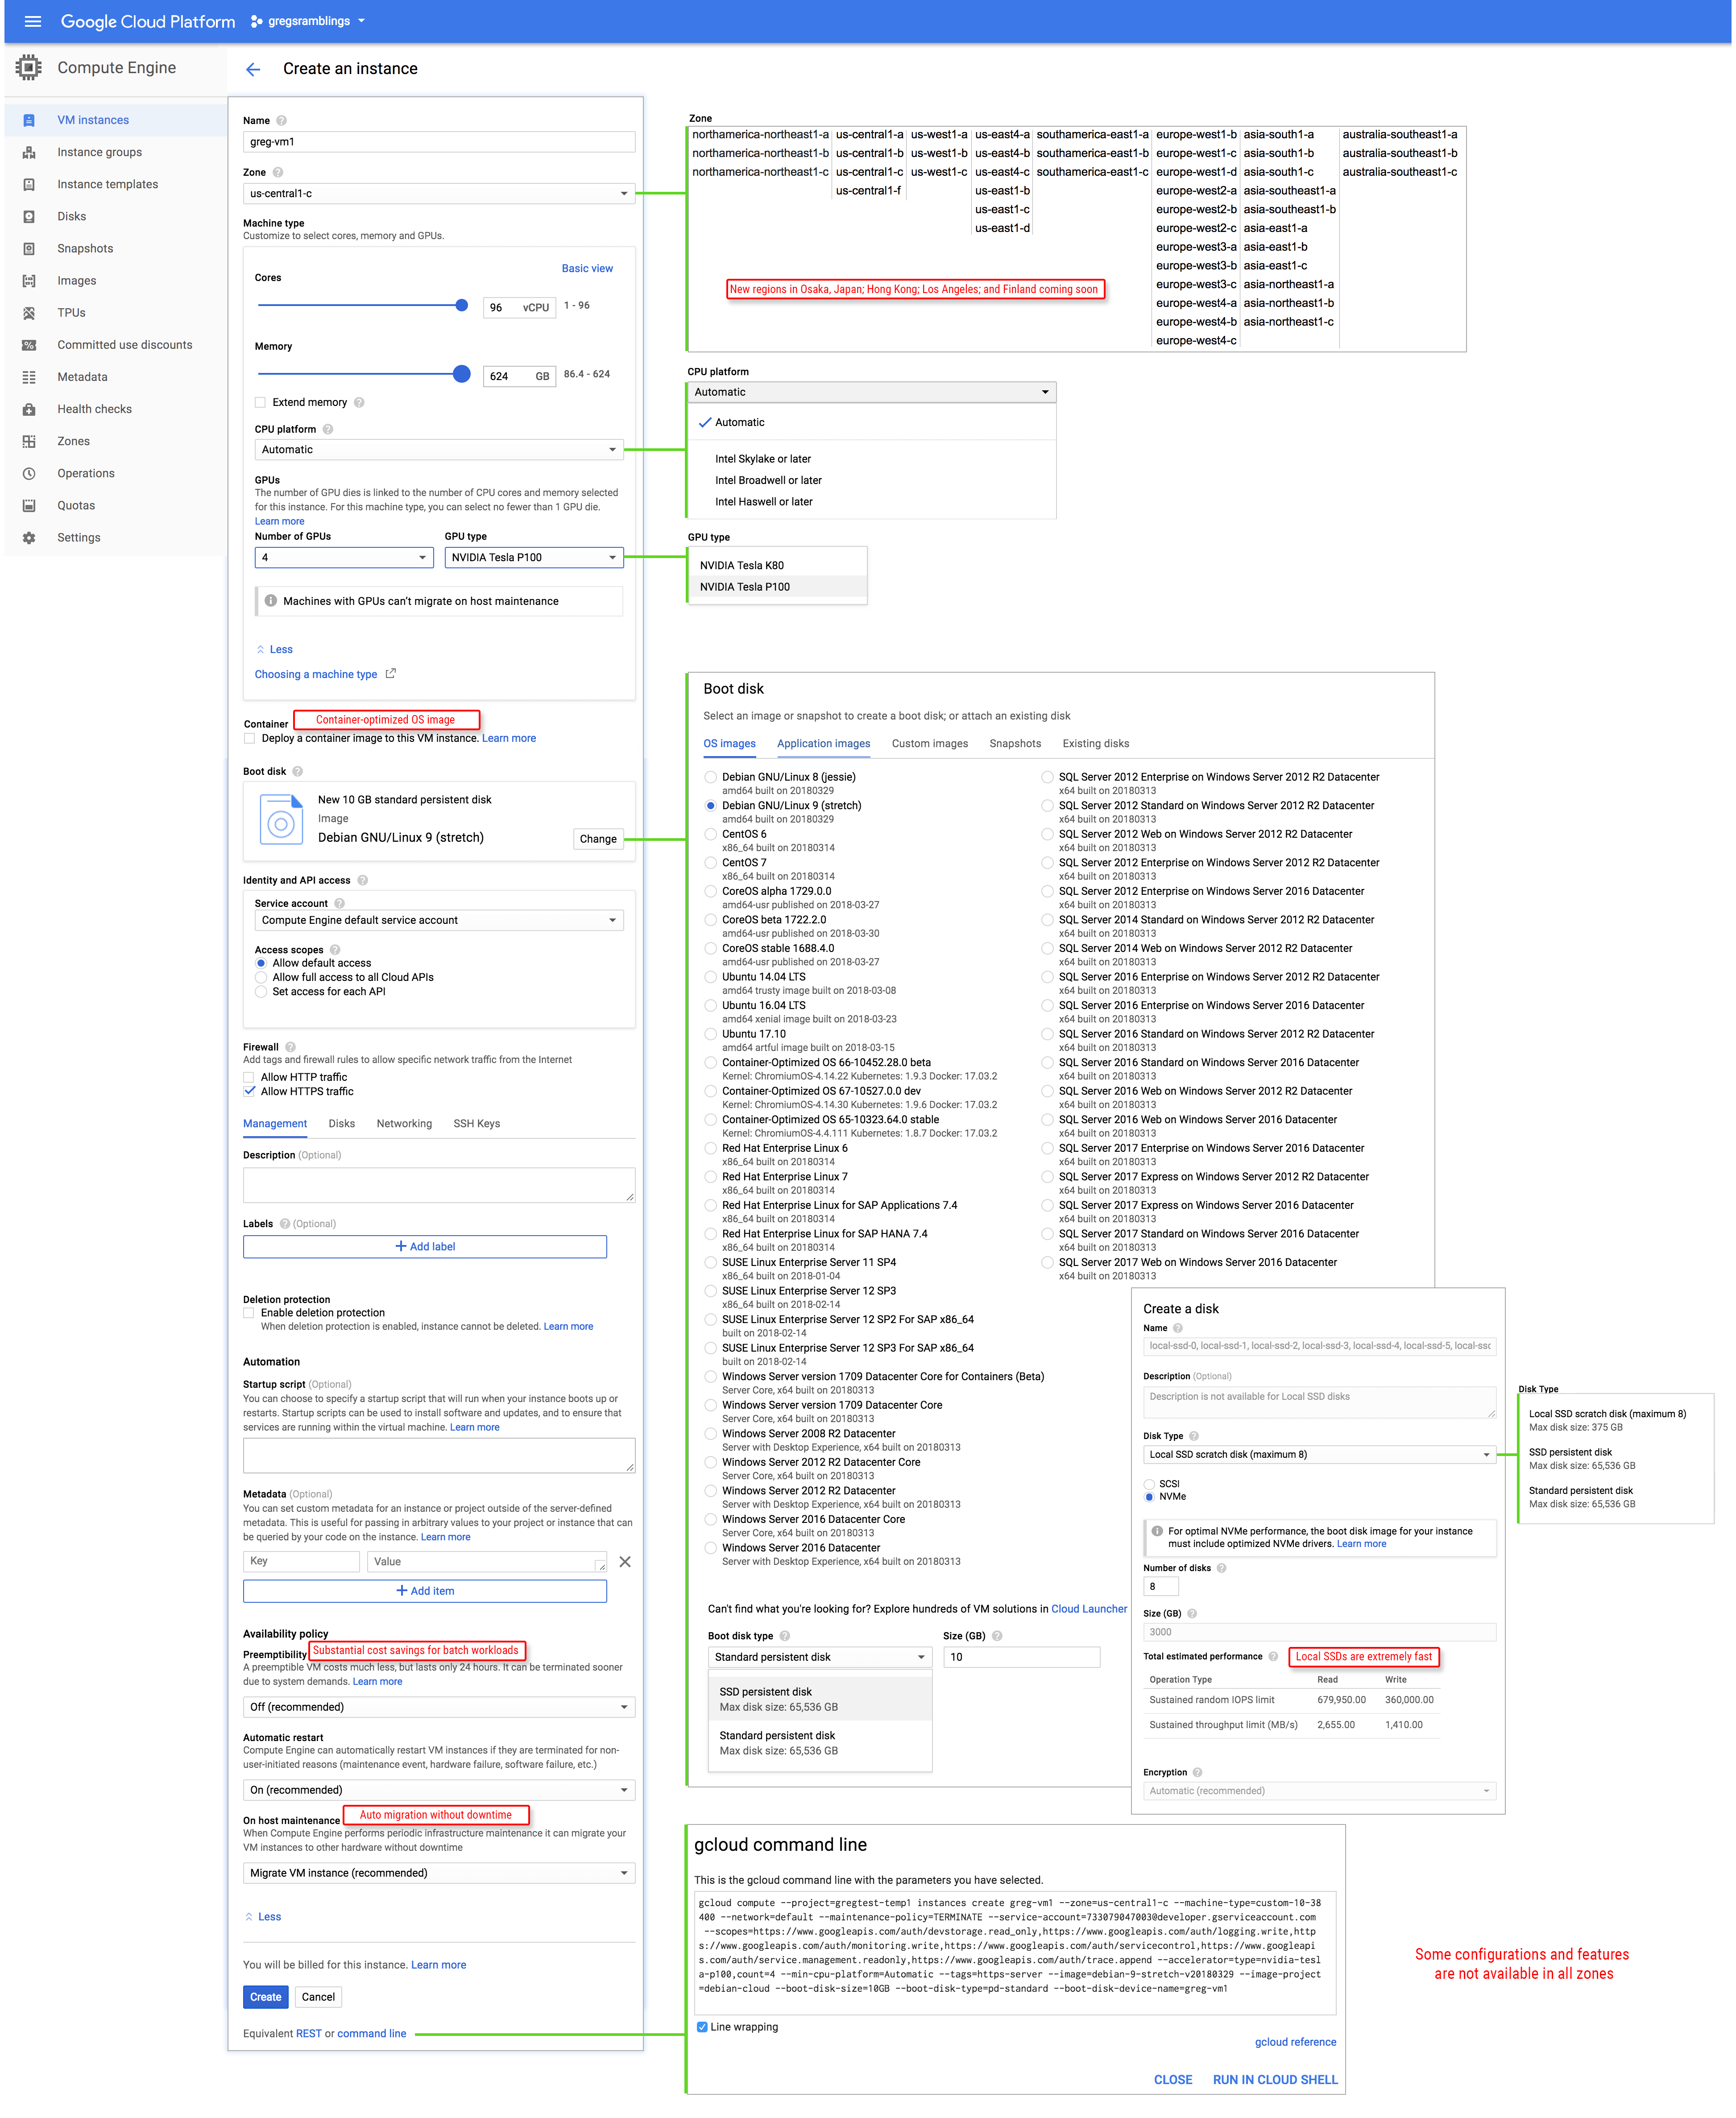Open the Preemptibility Off (recommended) dropdown

439,1707
